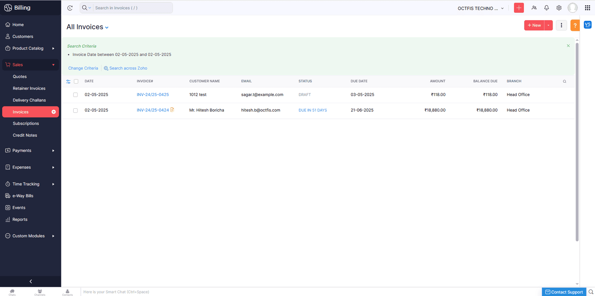
Task: Click the red quick create plus button
Action: click(519, 8)
